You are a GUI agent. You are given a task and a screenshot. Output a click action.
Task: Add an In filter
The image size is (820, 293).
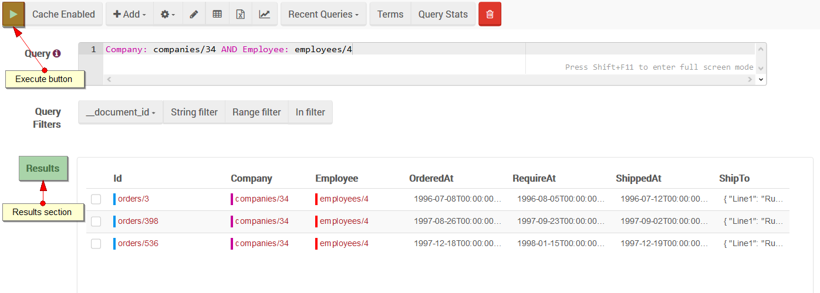tap(311, 112)
